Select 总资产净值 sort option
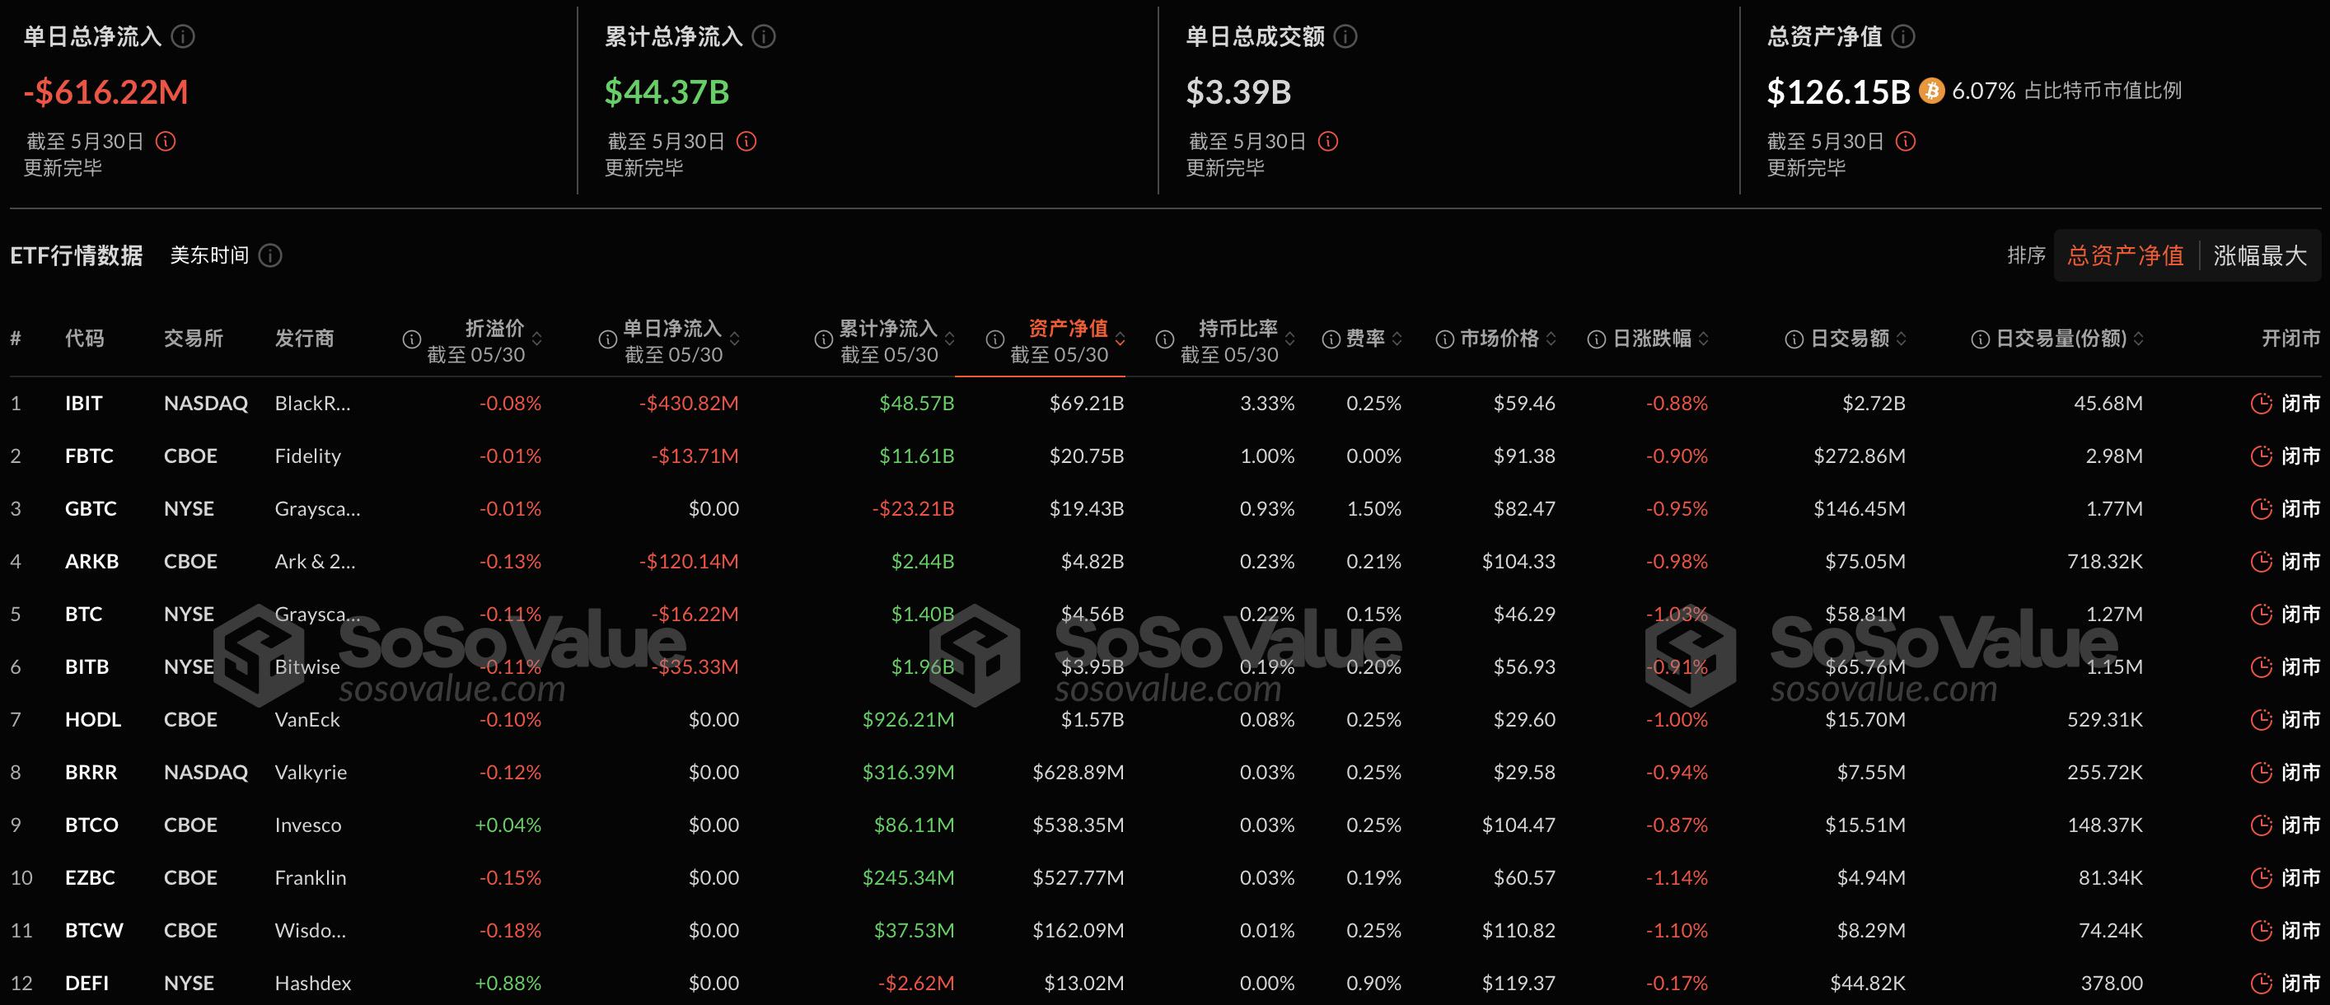The height and width of the screenshot is (1005, 2330). (x=2126, y=256)
